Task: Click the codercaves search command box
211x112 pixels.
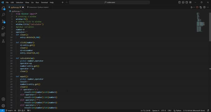Action: point(110,2)
